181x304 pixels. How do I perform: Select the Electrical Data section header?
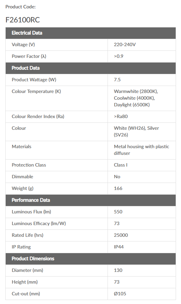[90, 33]
